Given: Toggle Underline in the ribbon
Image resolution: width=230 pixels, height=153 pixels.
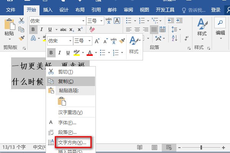Looking at the screenshot, I should (50, 29).
